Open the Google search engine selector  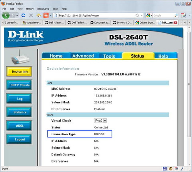point(149,16)
